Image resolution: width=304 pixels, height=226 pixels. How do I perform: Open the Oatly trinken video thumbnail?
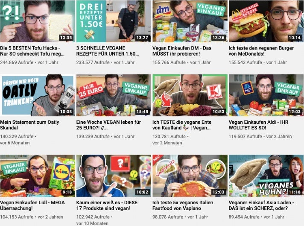click(38, 95)
